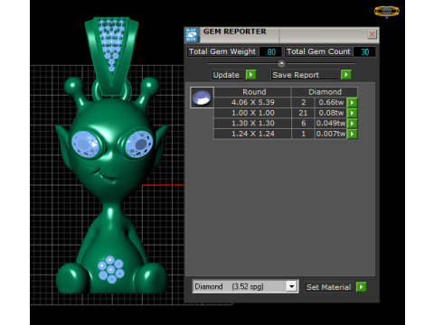Select the 4.06 X 5.39 size cell
Screen dimensions: 434x325
(x=252, y=102)
